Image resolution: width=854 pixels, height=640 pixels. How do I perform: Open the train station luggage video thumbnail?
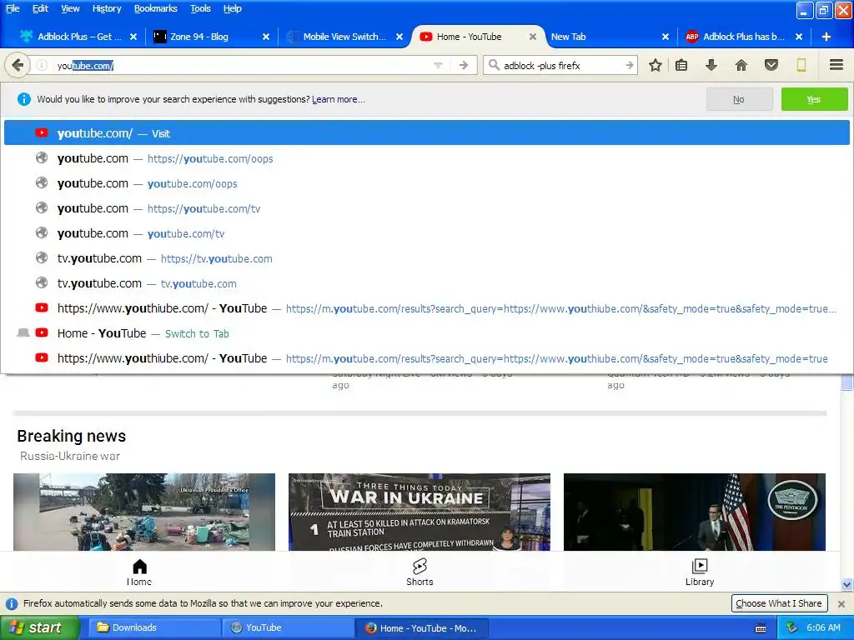tap(144, 512)
